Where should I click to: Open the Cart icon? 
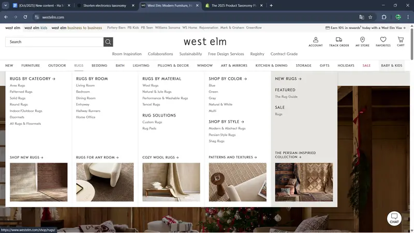pos(401,42)
